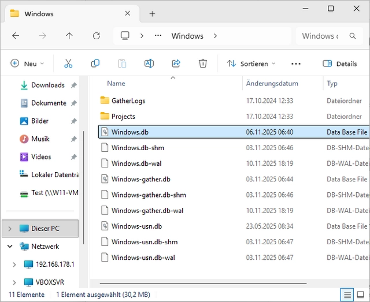The image size is (370, 302).
Task: Click the Cut scissors icon
Action: click(x=68, y=64)
